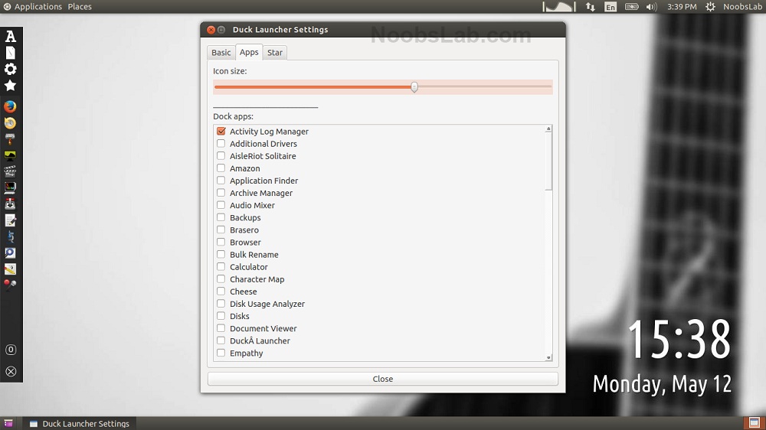Switch to the Star tab
The image size is (766, 430).
click(x=275, y=52)
